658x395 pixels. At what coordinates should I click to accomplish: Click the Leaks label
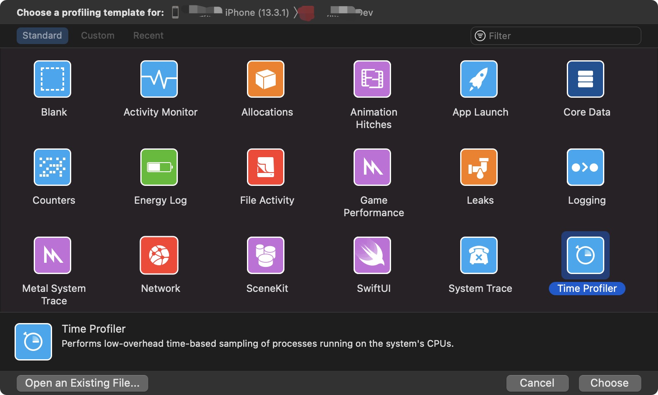click(x=481, y=200)
